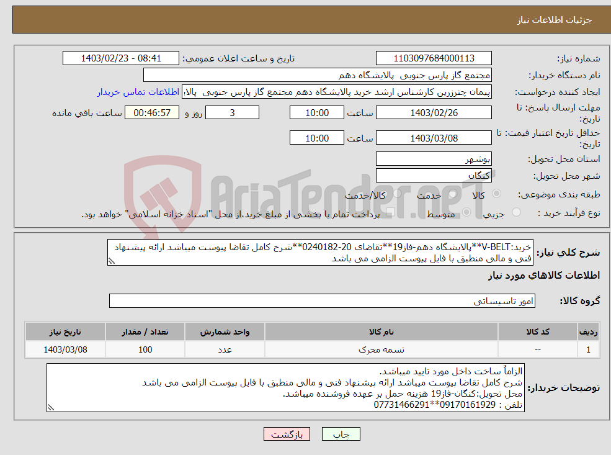Toggle the Islamic treasury payment checkbox

click(x=390, y=212)
